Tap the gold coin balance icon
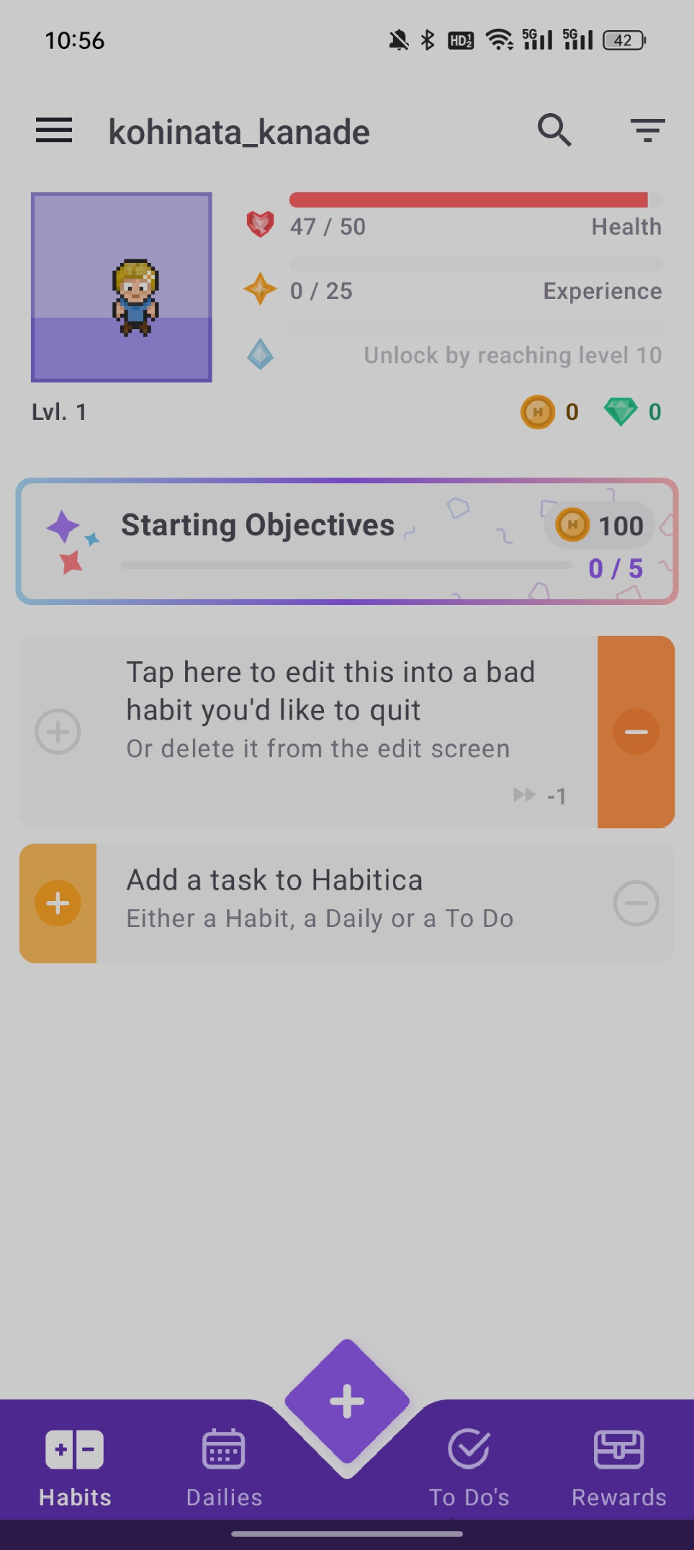694x1550 pixels. [x=537, y=412]
